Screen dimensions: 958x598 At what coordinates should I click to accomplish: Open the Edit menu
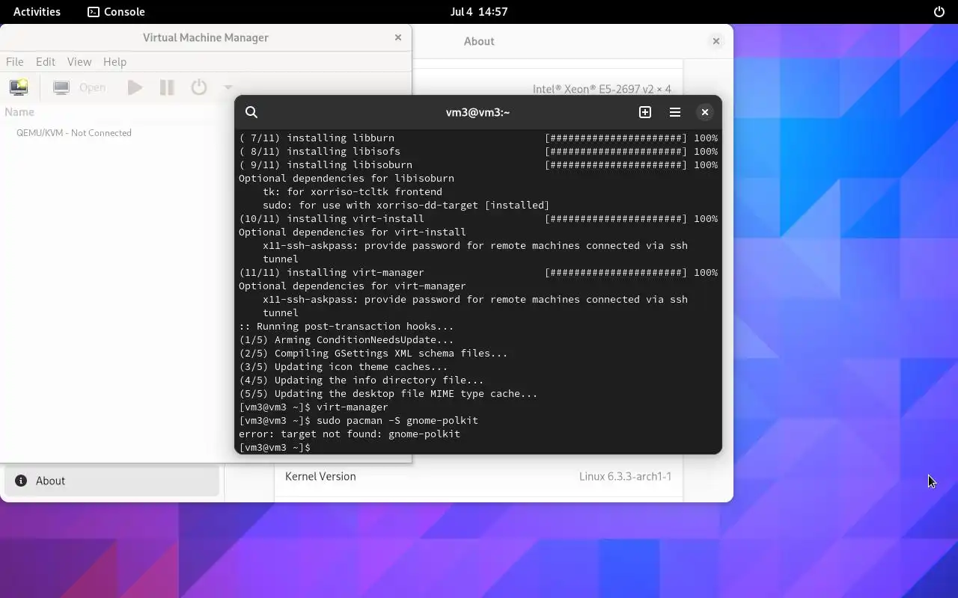point(46,62)
